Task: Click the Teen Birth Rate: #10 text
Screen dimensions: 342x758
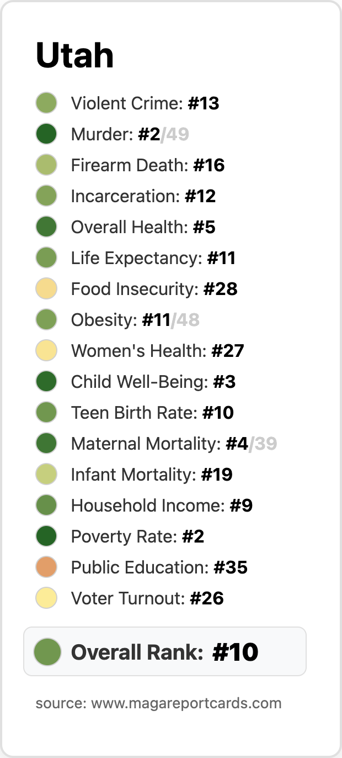Action: pos(152,413)
